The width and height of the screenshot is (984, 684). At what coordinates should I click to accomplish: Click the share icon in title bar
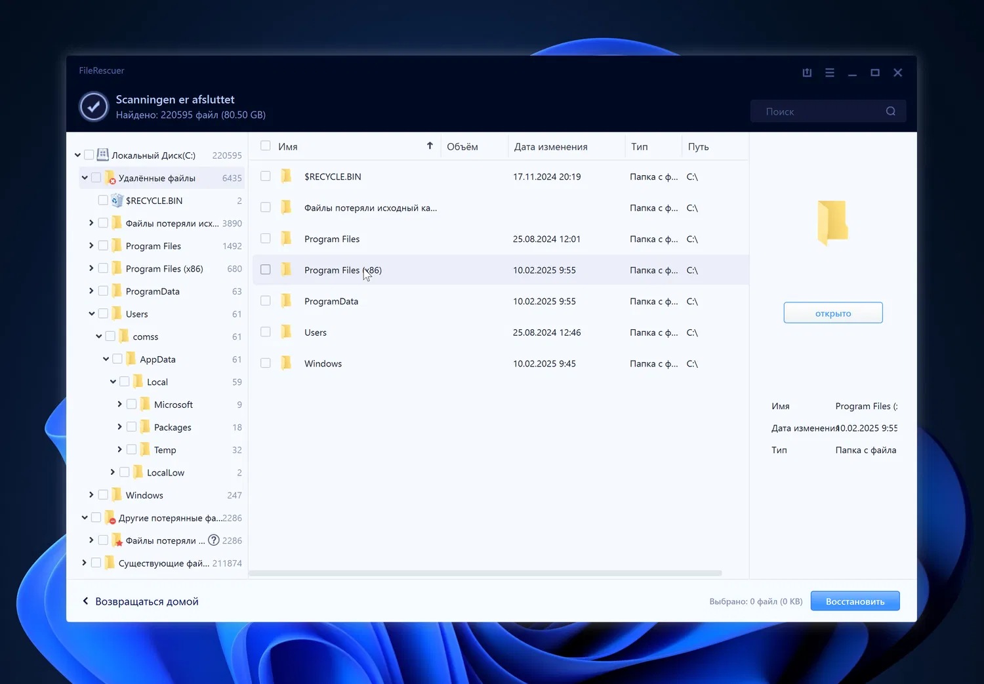pyautogui.click(x=807, y=73)
